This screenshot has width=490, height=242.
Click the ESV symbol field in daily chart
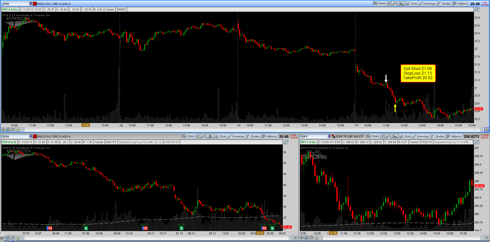point(16,137)
